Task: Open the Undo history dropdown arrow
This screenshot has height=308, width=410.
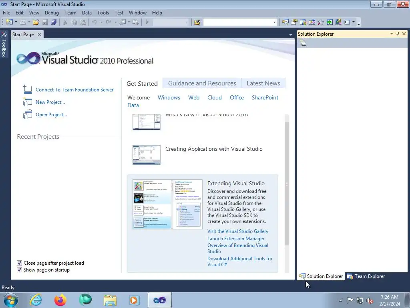Action: (101, 22)
